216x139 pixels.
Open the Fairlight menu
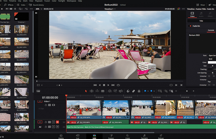coord(62,1)
